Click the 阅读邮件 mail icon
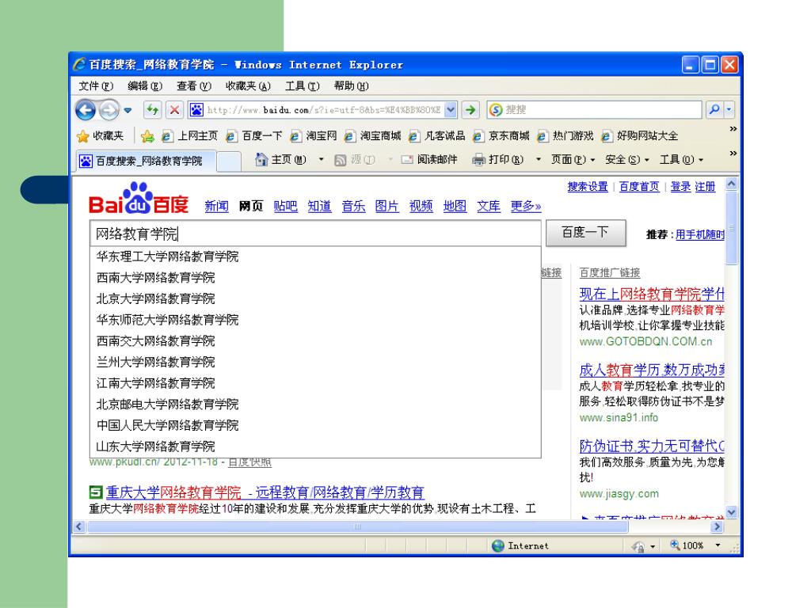This screenshot has height=608, width=811. click(x=407, y=160)
